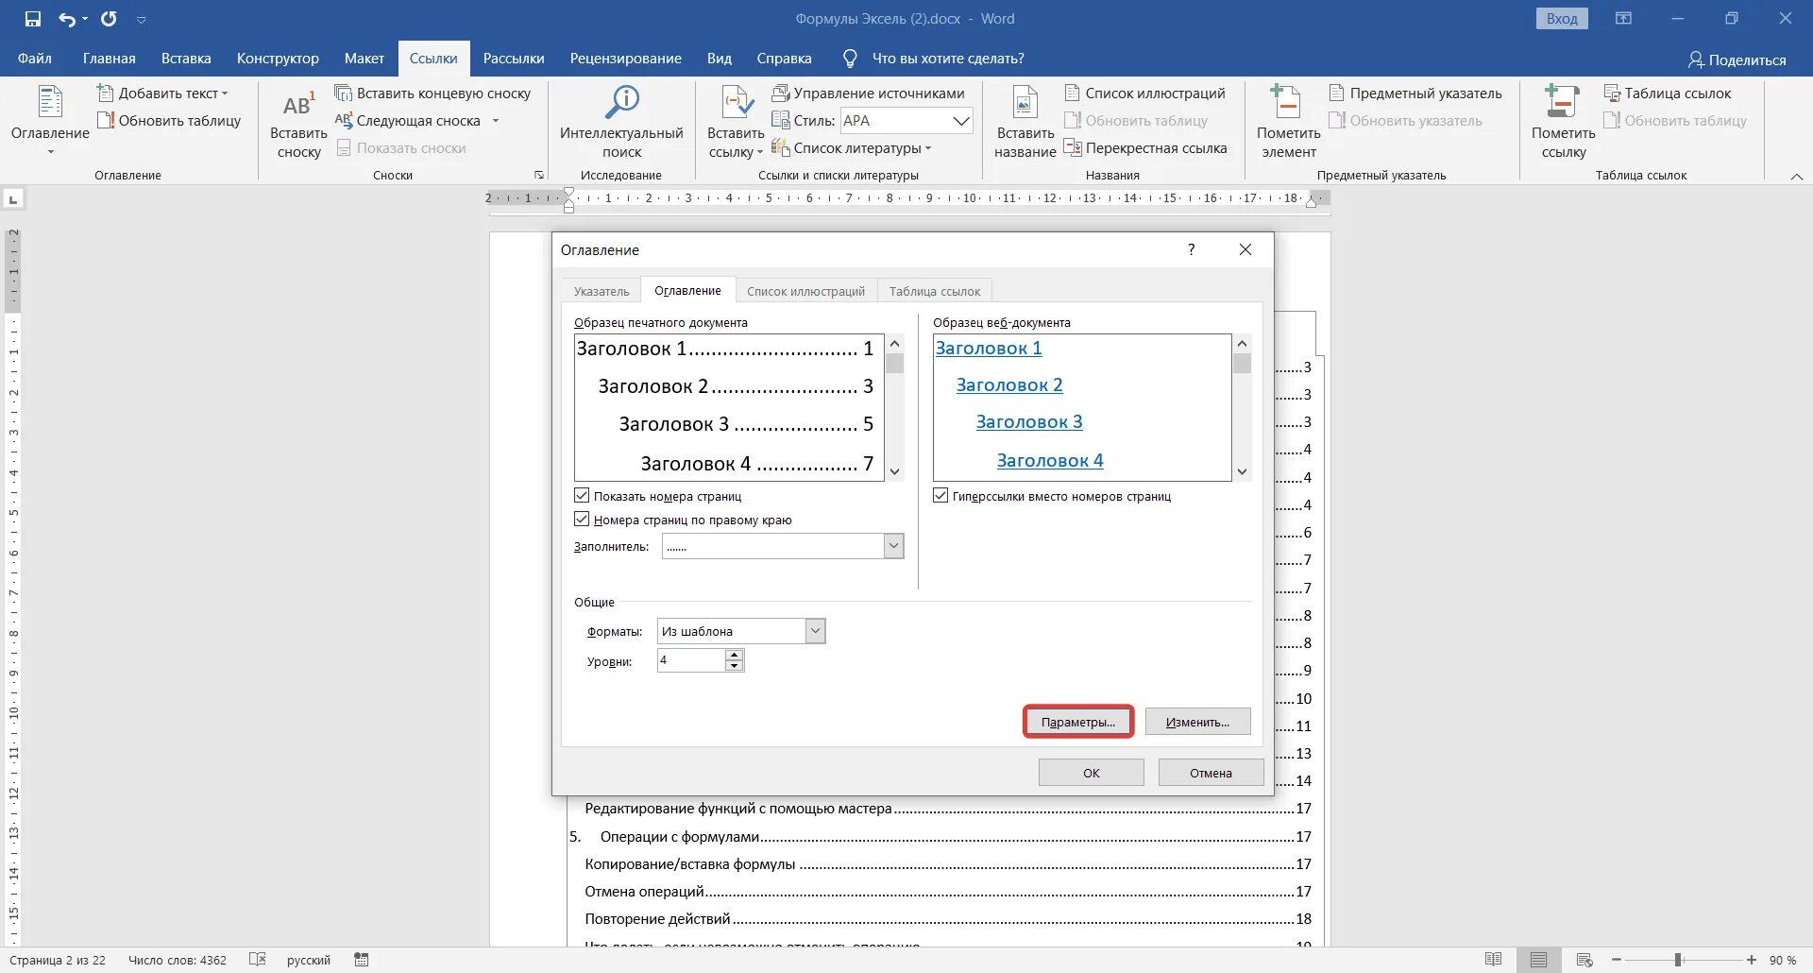Open the Стиль APA dropdown
The image size is (1813, 973).
tap(960, 120)
